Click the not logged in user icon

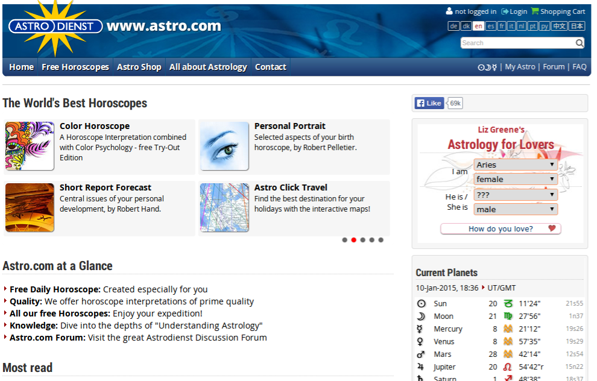[449, 11]
